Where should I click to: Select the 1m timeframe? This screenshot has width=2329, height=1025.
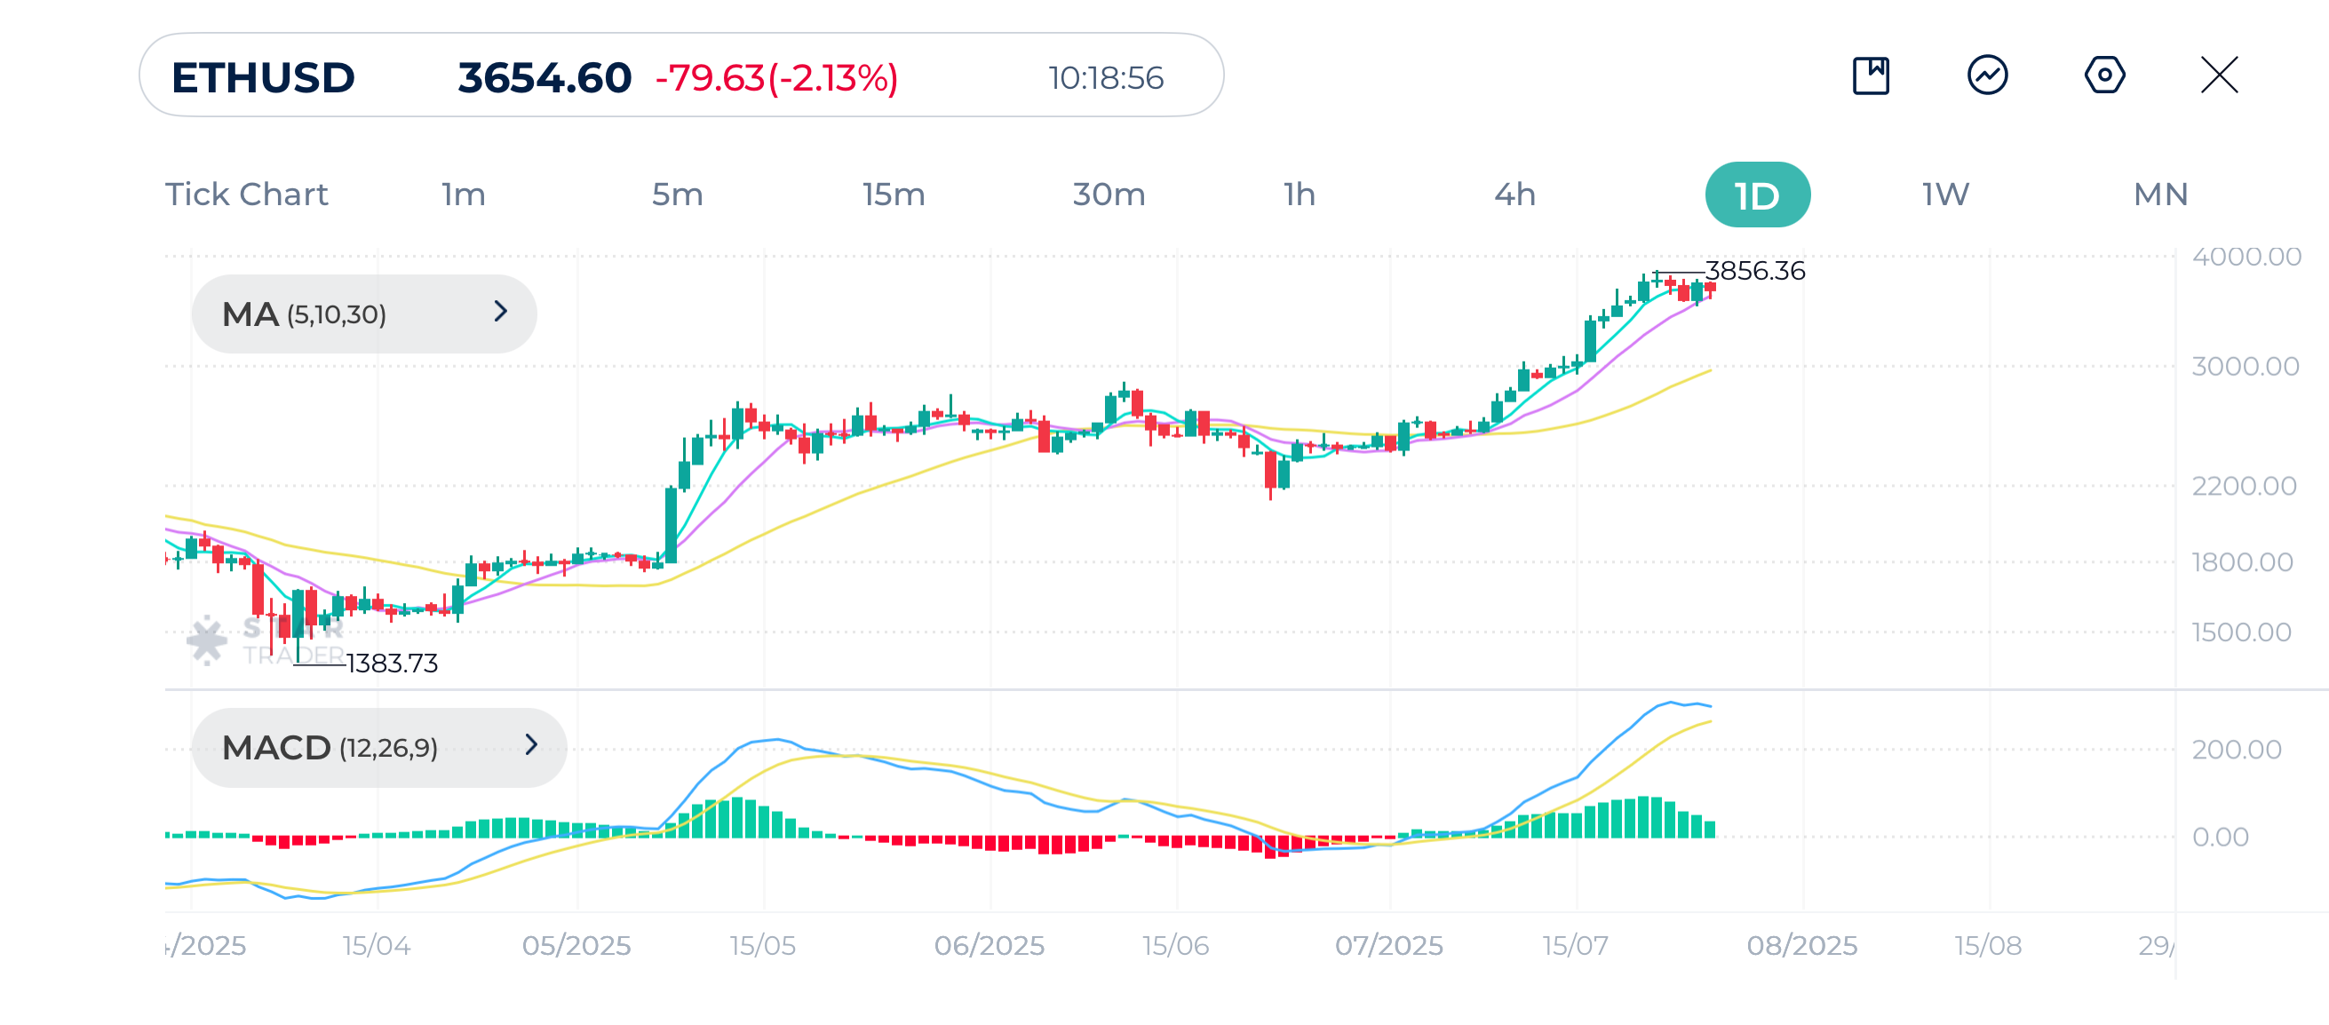(463, 195)
